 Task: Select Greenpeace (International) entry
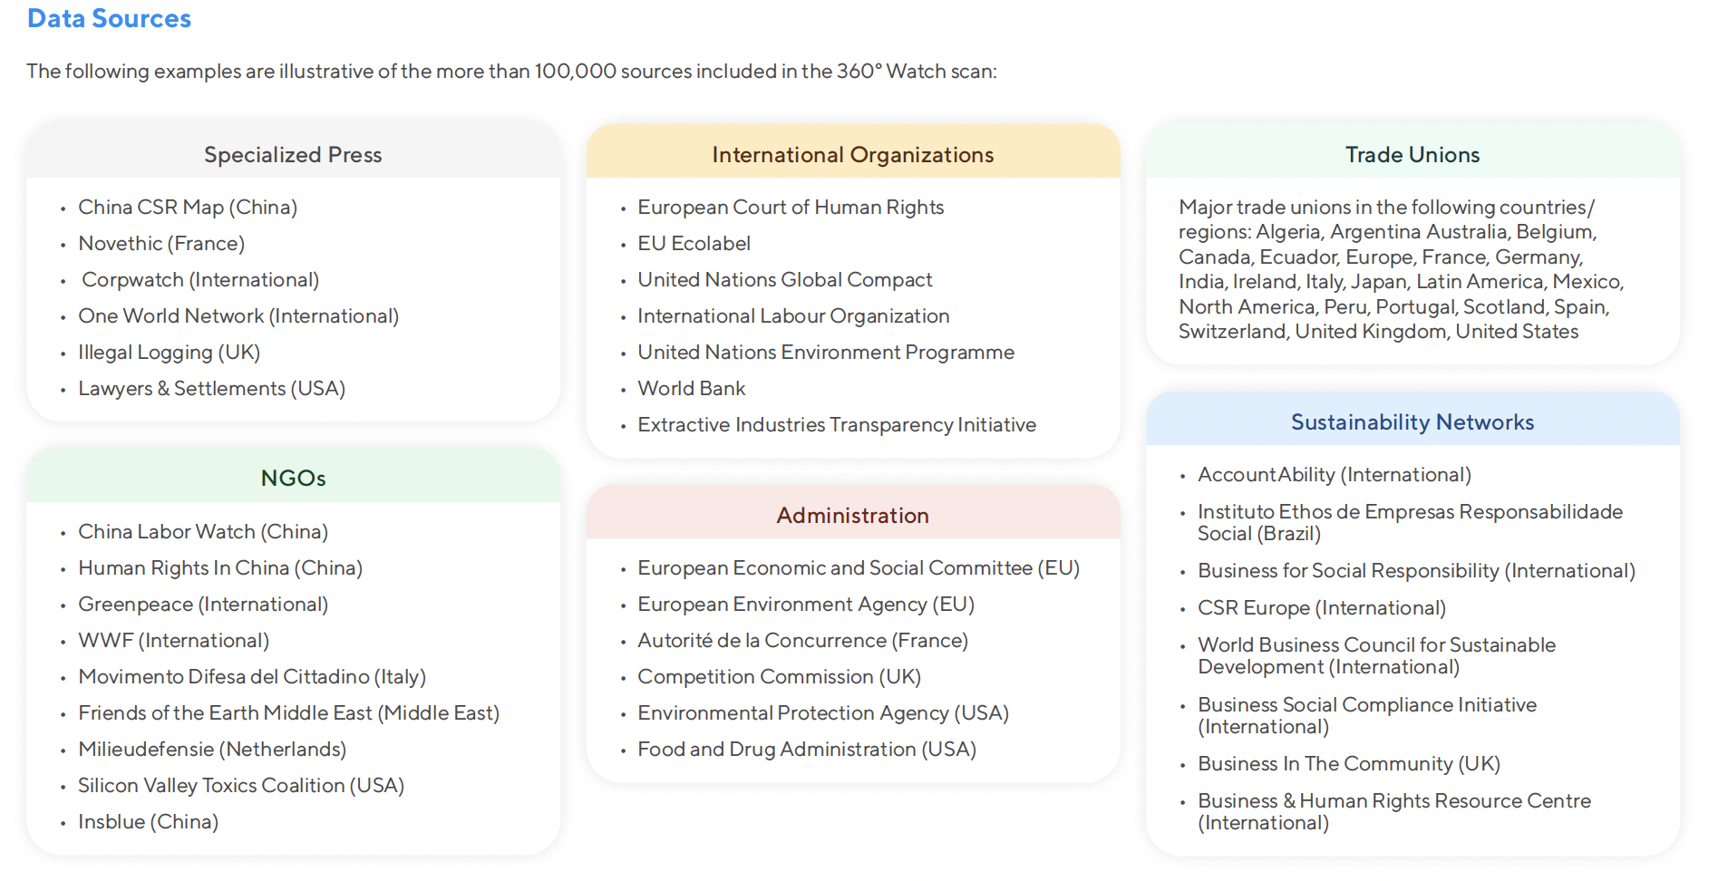coord(203,605)
